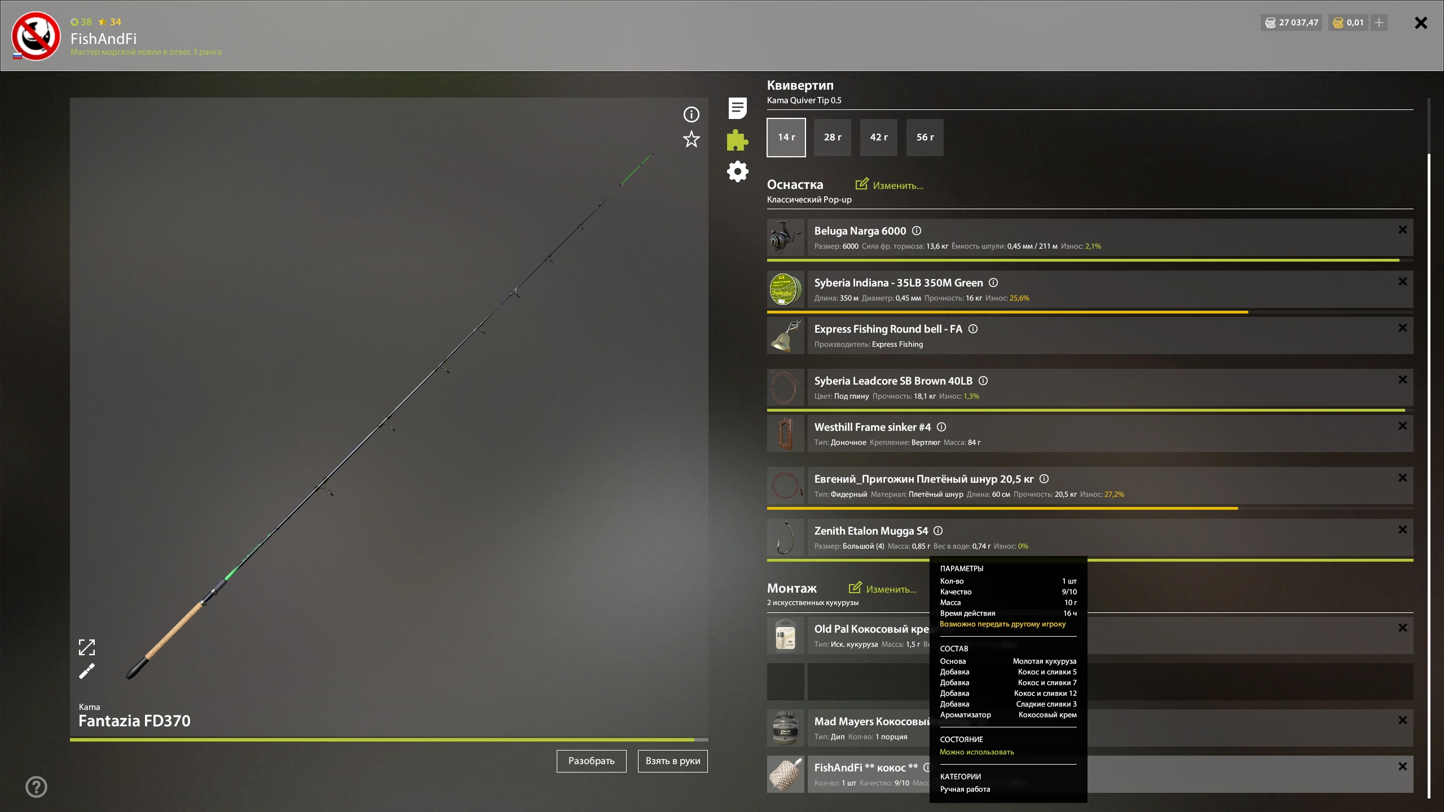Open rod info icon in preview
The height and width of the screenshot is (812, 1444).
click(x=691, y=114)
